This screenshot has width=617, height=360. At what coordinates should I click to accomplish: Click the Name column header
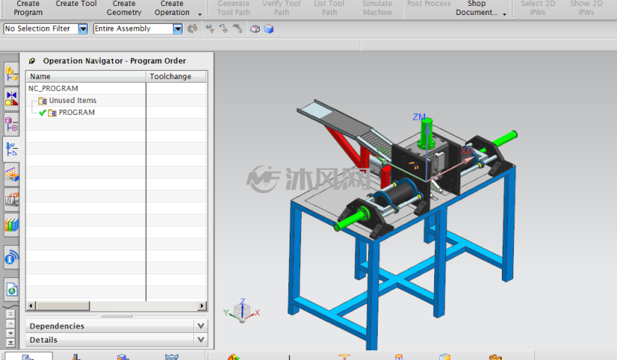86,76
